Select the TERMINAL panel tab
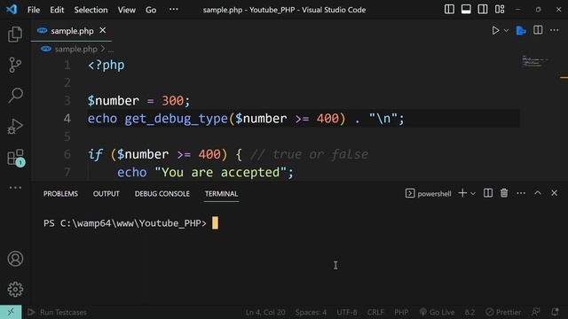The height and width of the screenshot is (319, 568). (221, 194)
